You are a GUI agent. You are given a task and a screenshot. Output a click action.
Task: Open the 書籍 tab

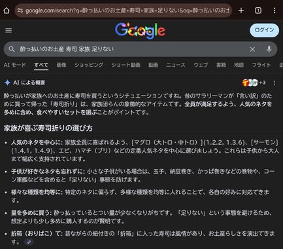pyautogui.click(x=221, y=65)
